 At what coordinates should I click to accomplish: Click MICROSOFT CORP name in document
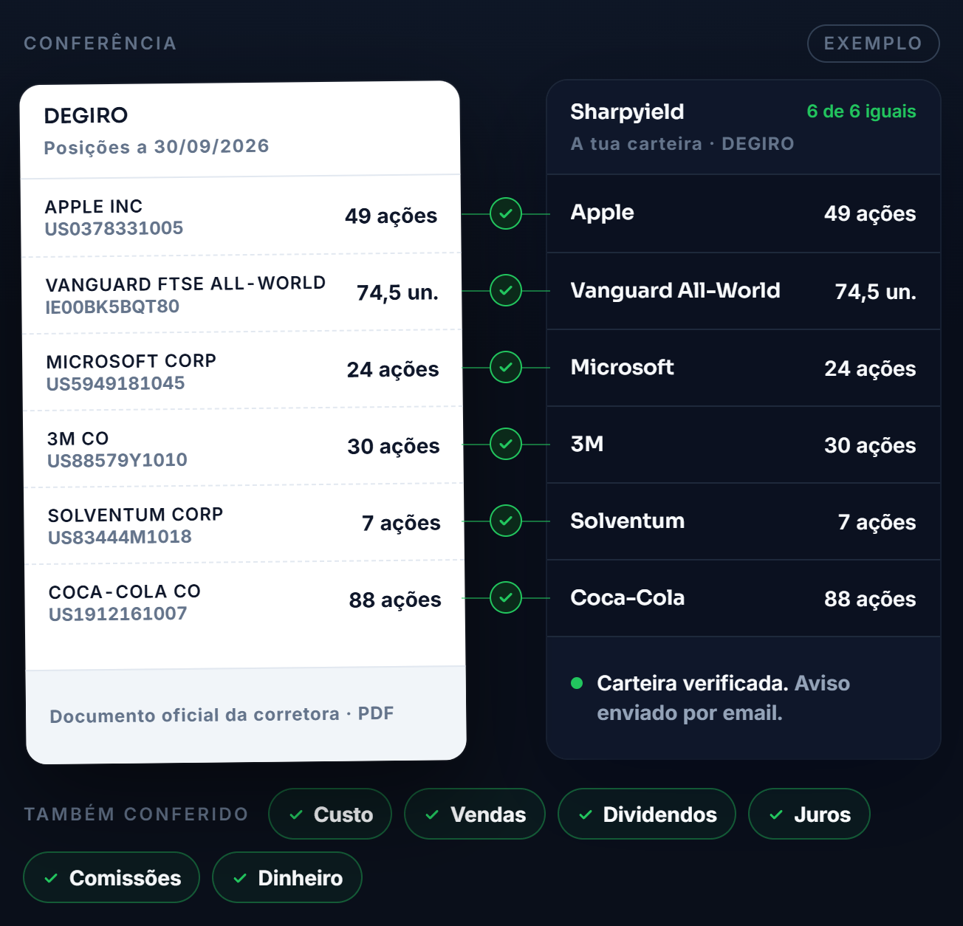(131, 361)
